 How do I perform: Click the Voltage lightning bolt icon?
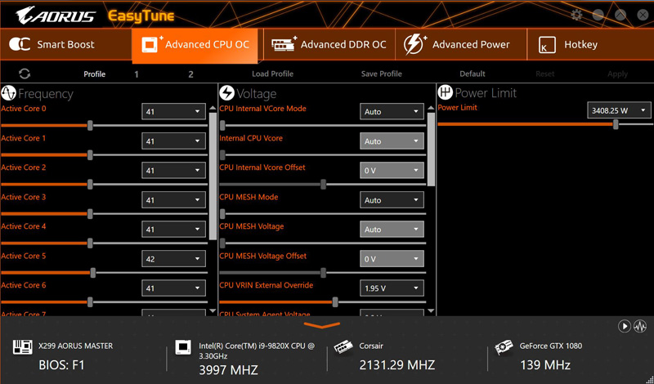tap(227, 93)
